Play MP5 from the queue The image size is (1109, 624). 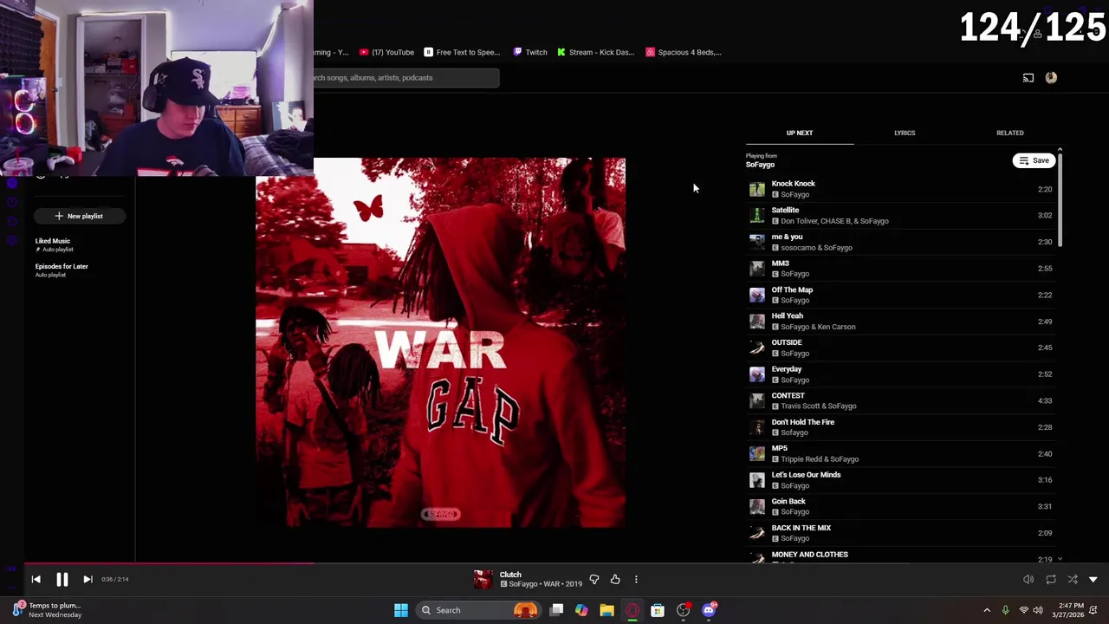901,453
